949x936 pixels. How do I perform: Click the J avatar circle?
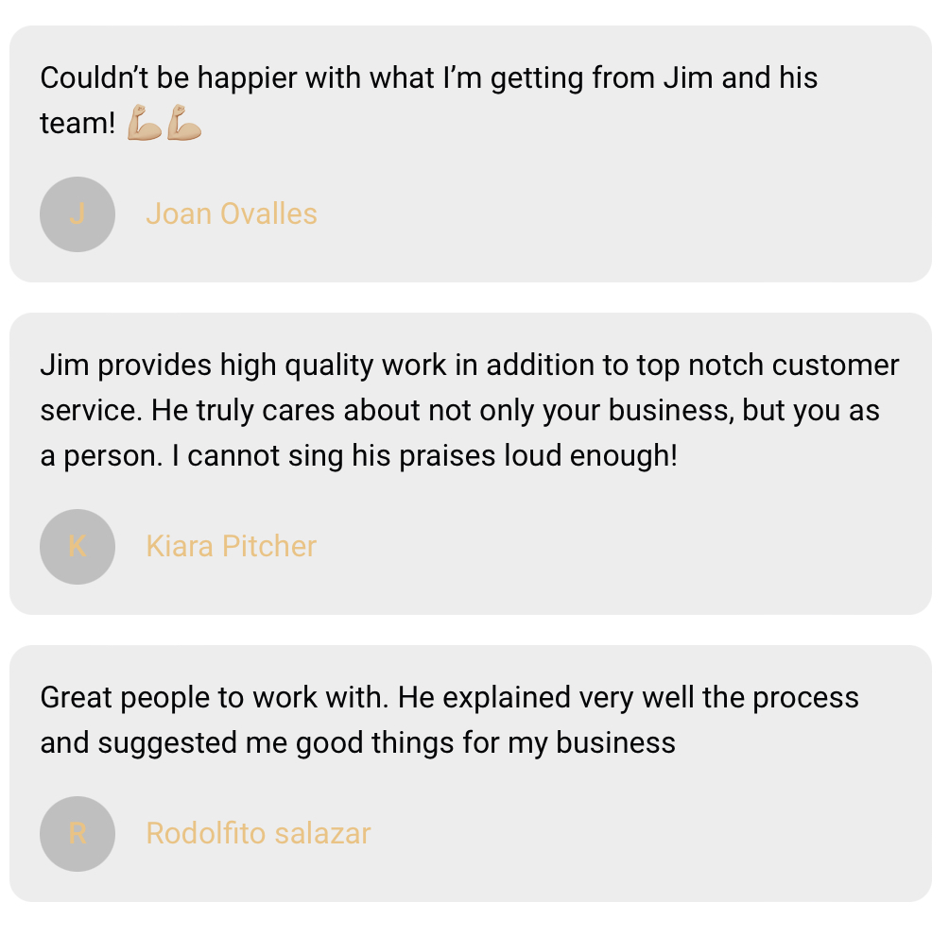[x=78, y=214]
